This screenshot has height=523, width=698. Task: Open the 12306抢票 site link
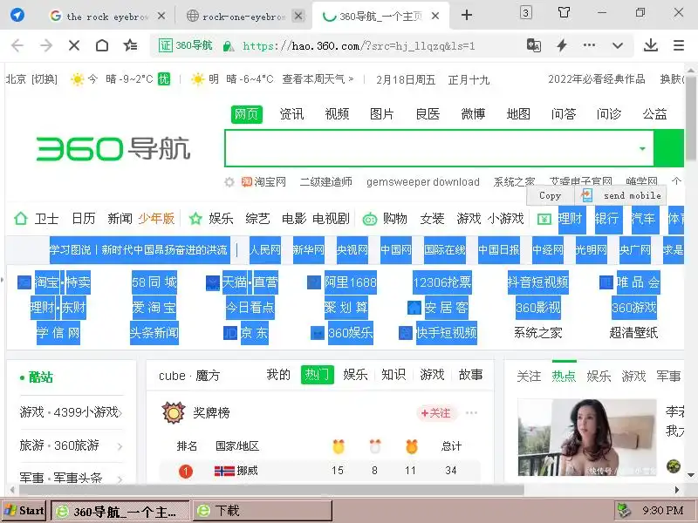441,282
